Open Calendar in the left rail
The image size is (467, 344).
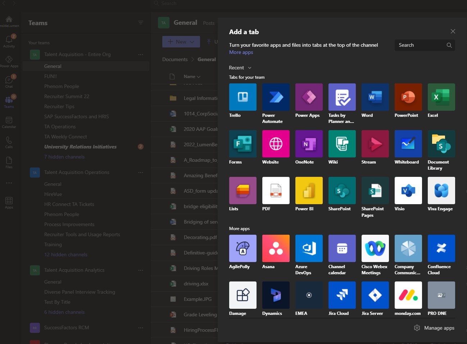9,122
